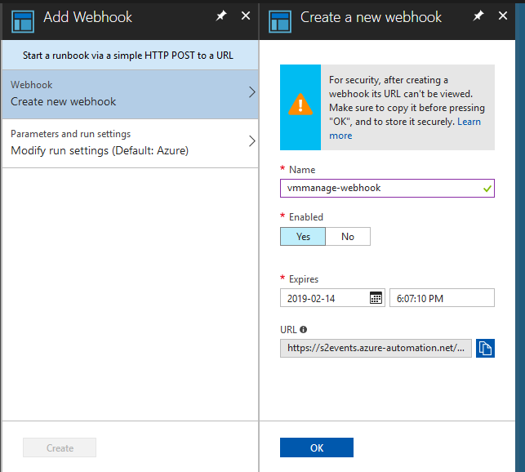Screen dimensions: 525x472
Task: Close the Create a new webhook blade
Action: pos(503,16)
